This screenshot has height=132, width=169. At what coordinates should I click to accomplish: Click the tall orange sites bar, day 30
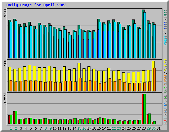pos(154,80)
